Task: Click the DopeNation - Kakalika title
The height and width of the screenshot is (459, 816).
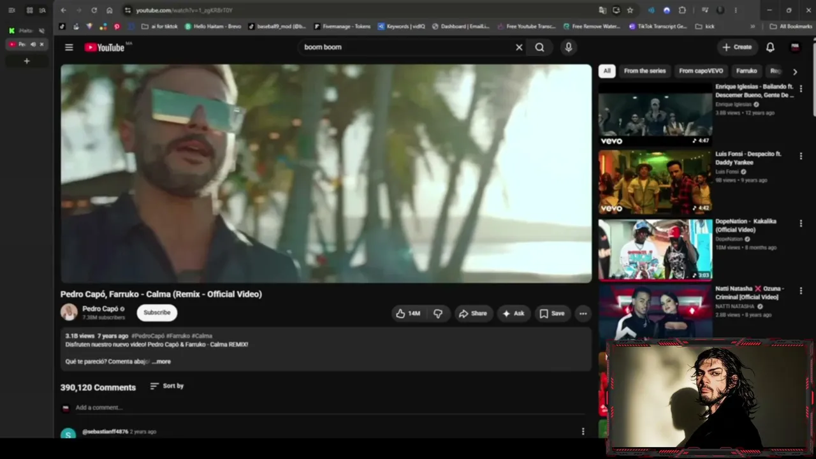Action: 746,226
